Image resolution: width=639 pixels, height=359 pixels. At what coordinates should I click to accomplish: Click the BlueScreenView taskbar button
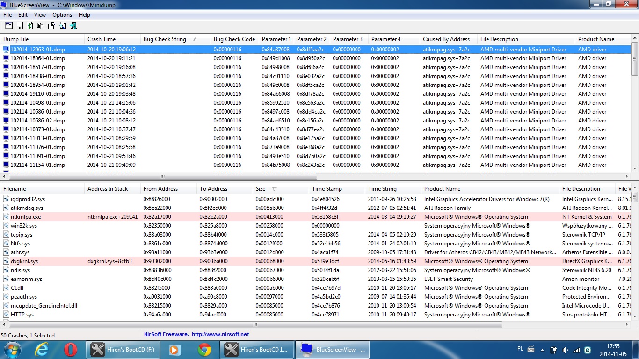(333, 350)
